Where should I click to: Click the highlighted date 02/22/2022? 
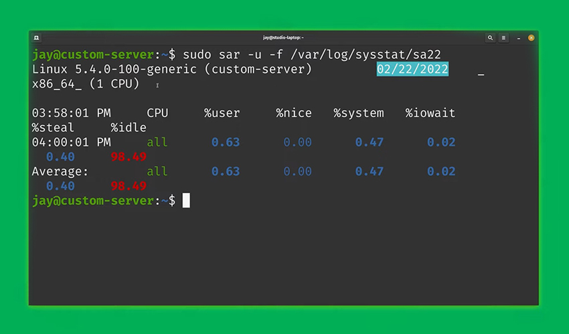click(x=412, y=69)
